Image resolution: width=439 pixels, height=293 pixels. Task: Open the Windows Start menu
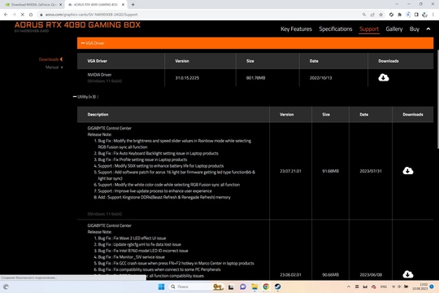(161, 286)
